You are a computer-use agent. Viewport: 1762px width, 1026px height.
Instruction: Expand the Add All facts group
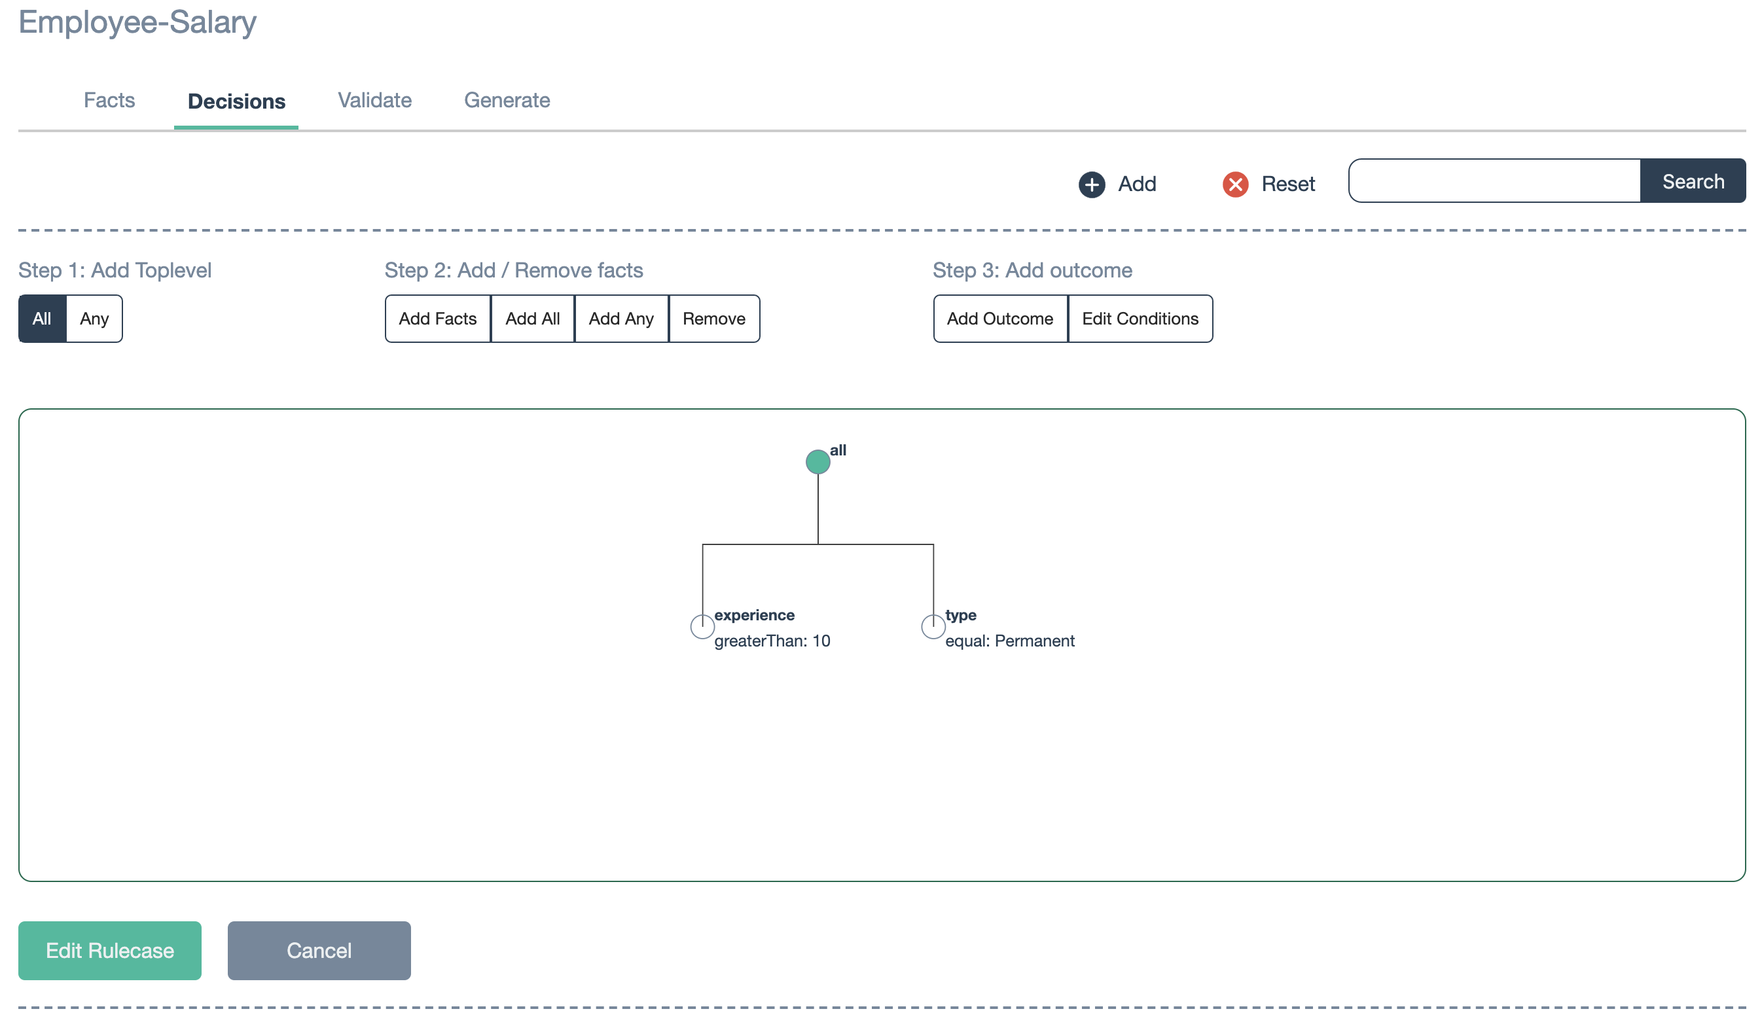532,317
